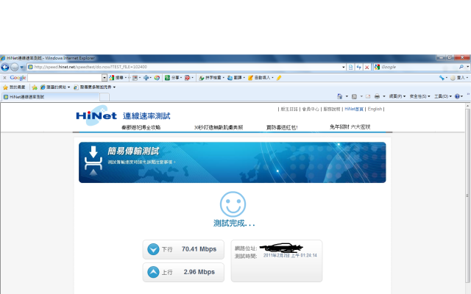Click the 拼字檢查 spell check button
The image size is (471, 294).
[x=211, y=78]
